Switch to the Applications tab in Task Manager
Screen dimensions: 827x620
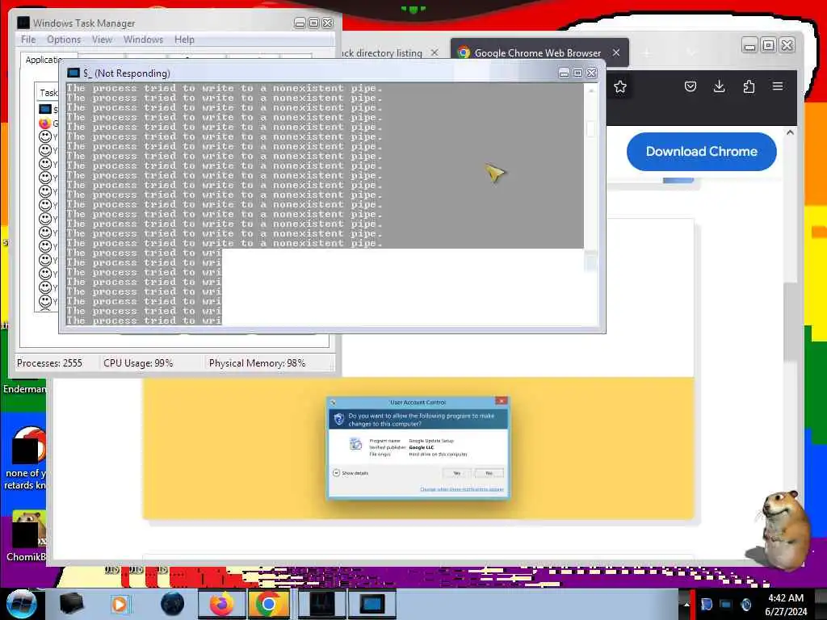44,60
